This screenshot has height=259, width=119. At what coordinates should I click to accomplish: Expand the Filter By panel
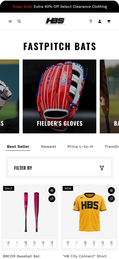pyautogui.click(x=59, y=168)
